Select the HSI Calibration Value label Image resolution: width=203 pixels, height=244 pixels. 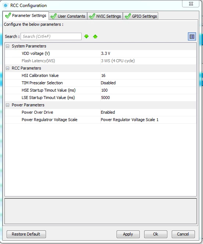coord(40,75)
